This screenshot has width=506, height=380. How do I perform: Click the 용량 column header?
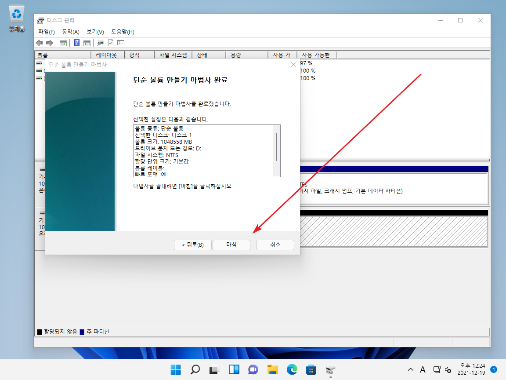point(247,55)
